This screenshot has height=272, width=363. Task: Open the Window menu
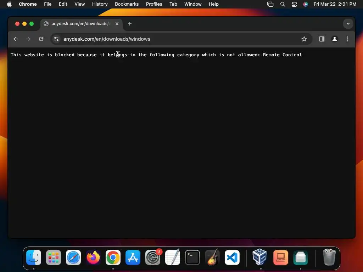[193, 4]
